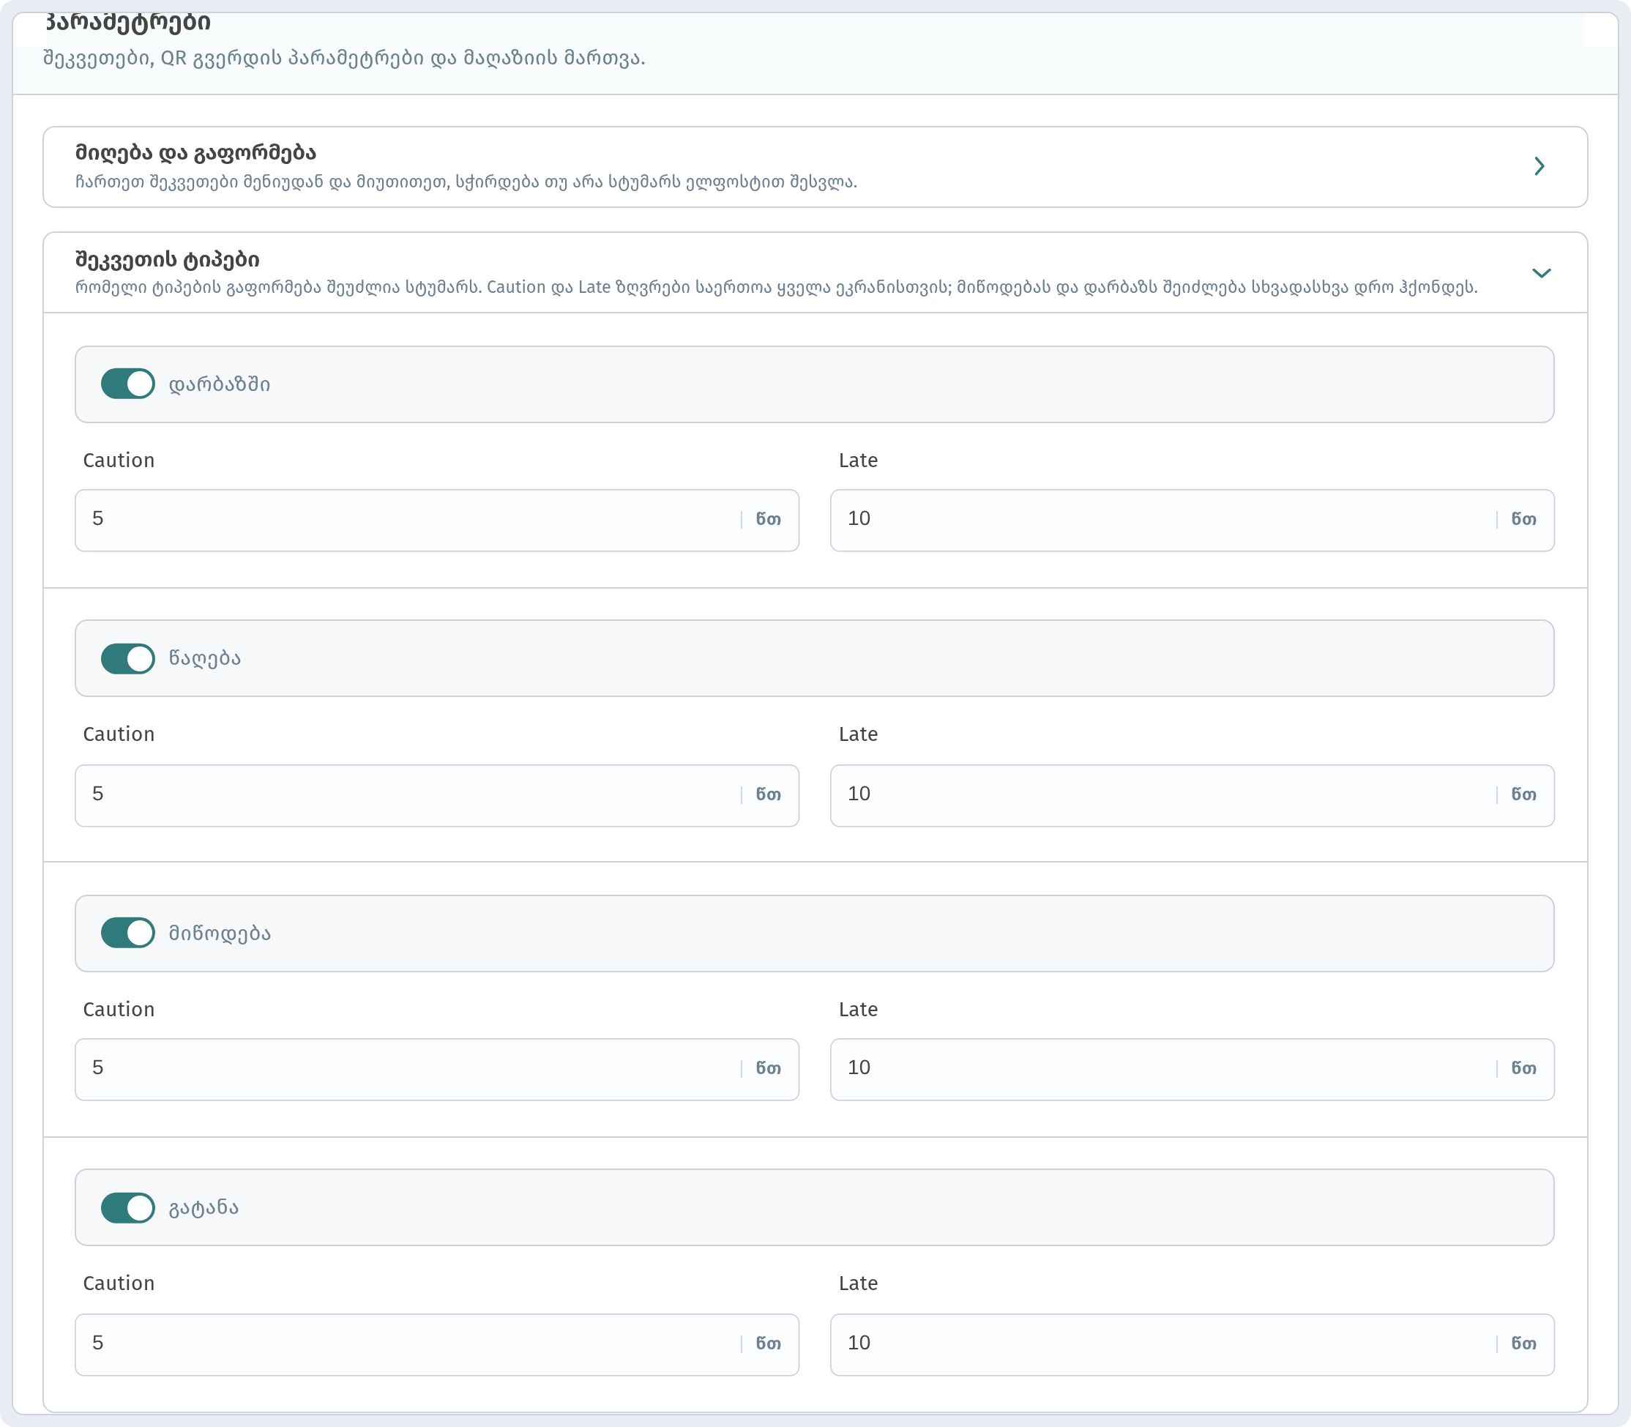Focus the წაღება Late input
Screen dimensions: 1631x1427
click(x=1193, y=796)
